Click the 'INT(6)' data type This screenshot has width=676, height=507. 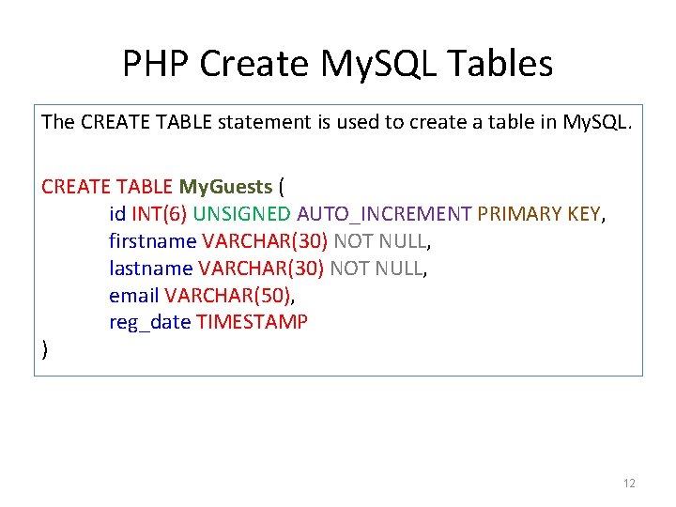click(159, 214)
